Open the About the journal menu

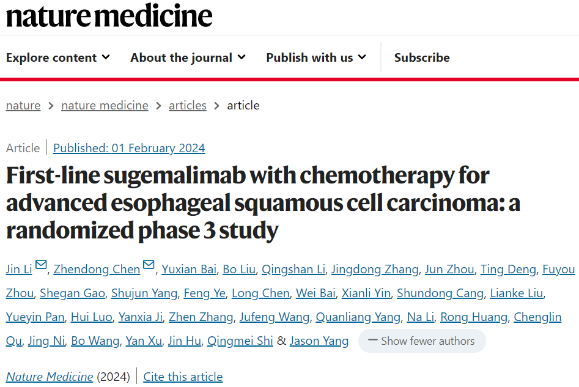[x=188, y=57]
